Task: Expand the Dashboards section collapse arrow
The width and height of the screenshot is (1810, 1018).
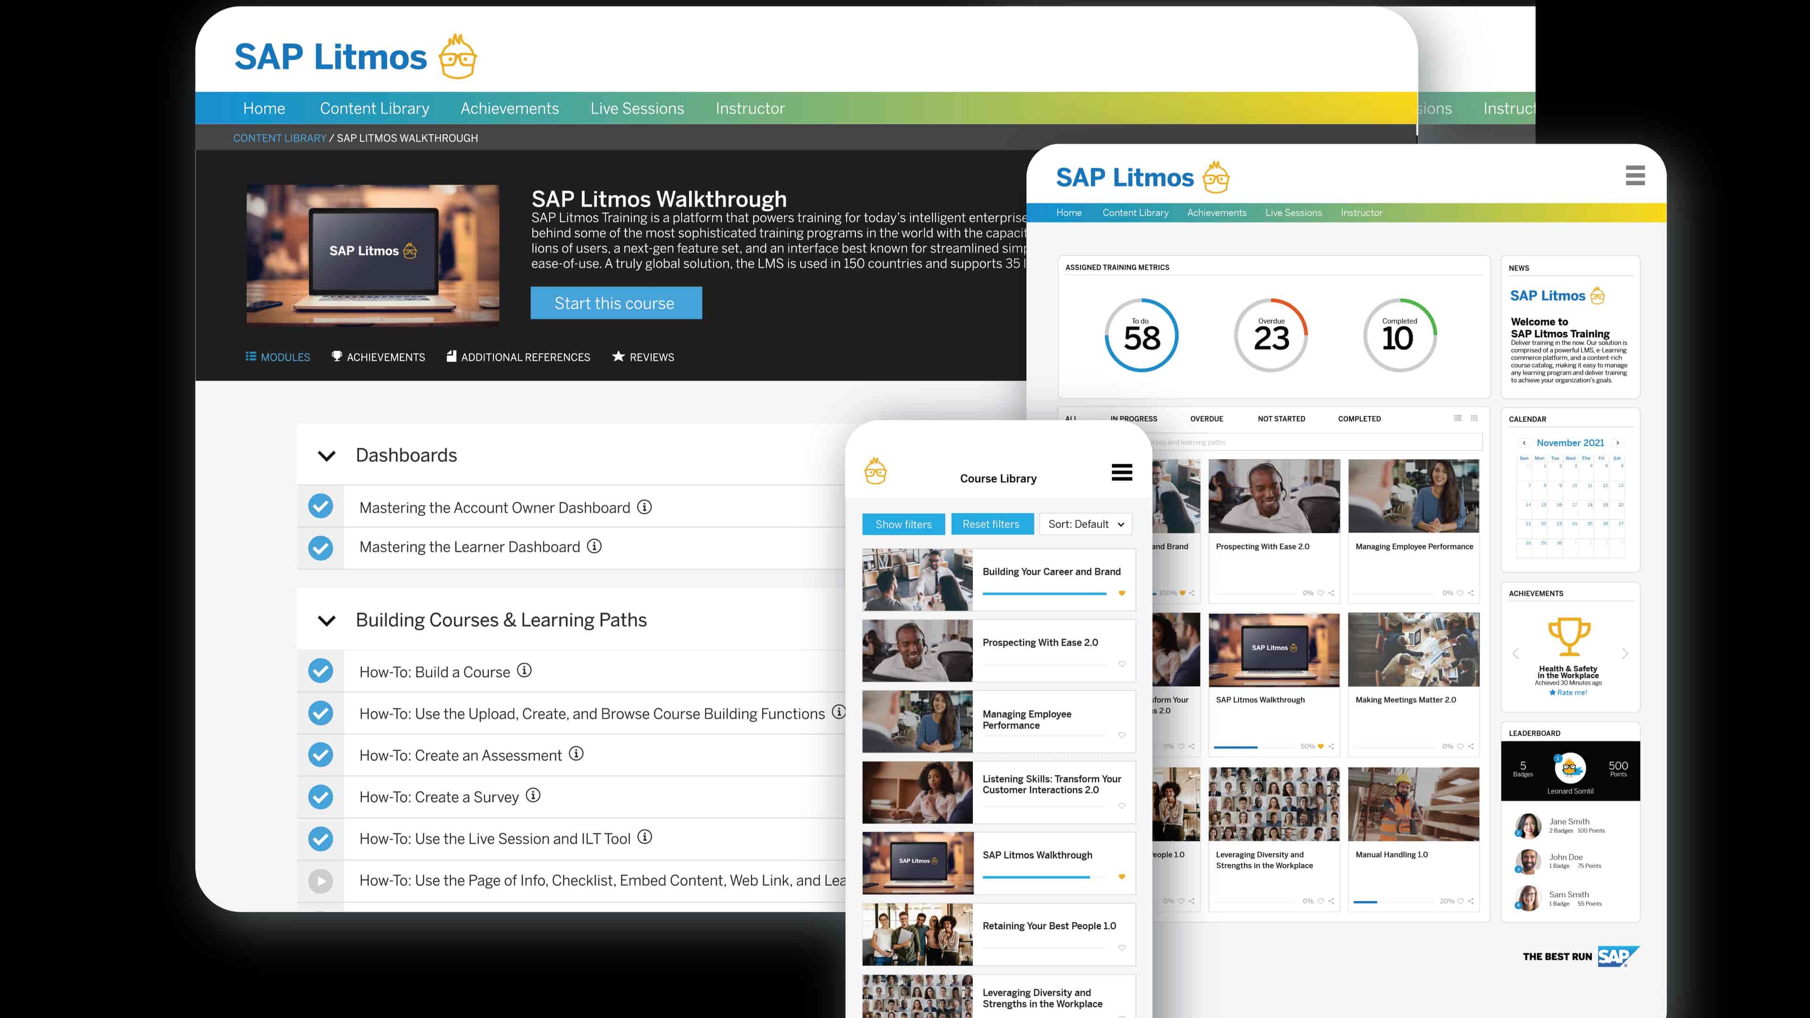Action: 324,454
